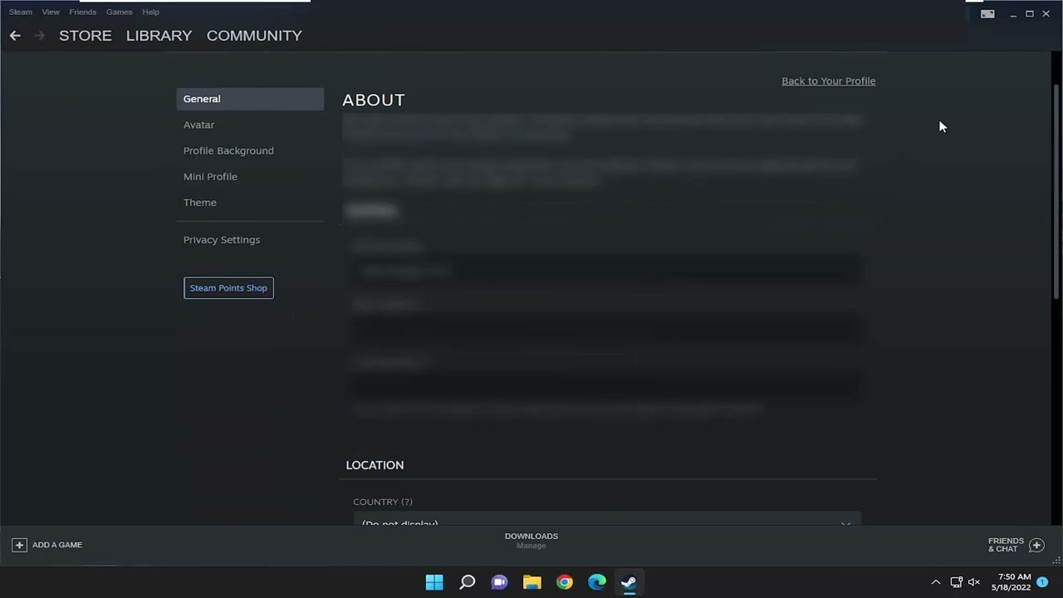Click Back to Your Profile link
This screenshot has height=598, width=1063.
point(828,81)
